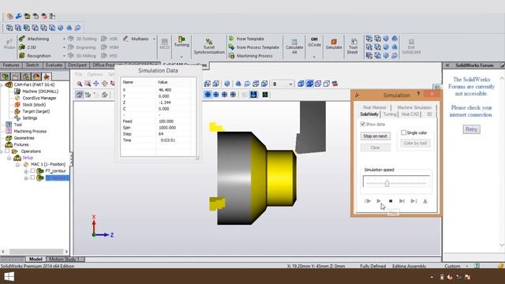Open Turret Synchronization
Viewport: 505px width, 284px height.
click(209, 46)
